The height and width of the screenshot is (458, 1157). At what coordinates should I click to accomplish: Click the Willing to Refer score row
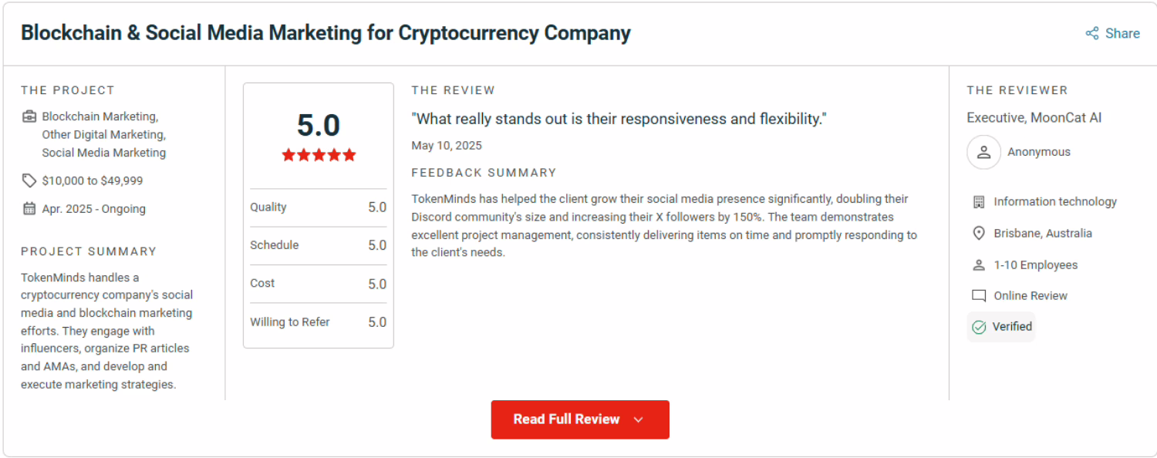[x=318, y=322]
